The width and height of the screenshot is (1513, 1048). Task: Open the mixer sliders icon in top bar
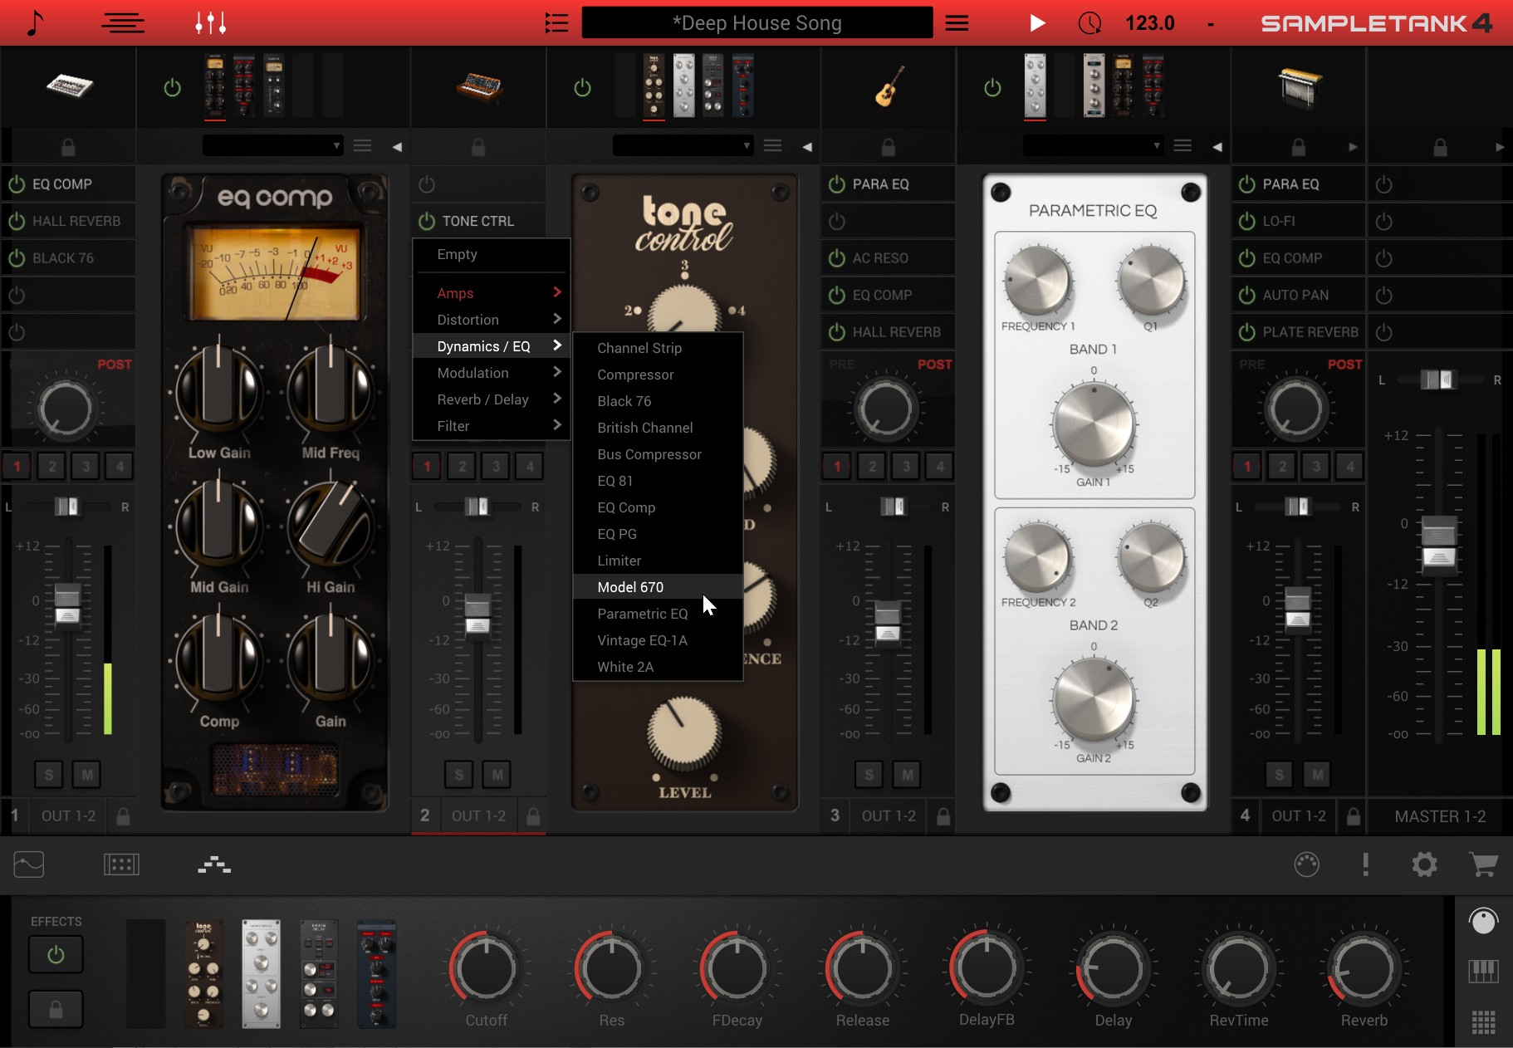tap(211, 22)
